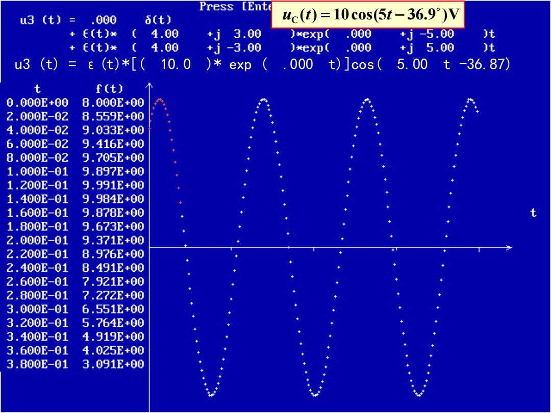The height and width of the screenshot is (413, 551).
Task: Click the uC(t) = 10cos(5t−36.9°)V formula box
Action: click(x=368, y=15)
